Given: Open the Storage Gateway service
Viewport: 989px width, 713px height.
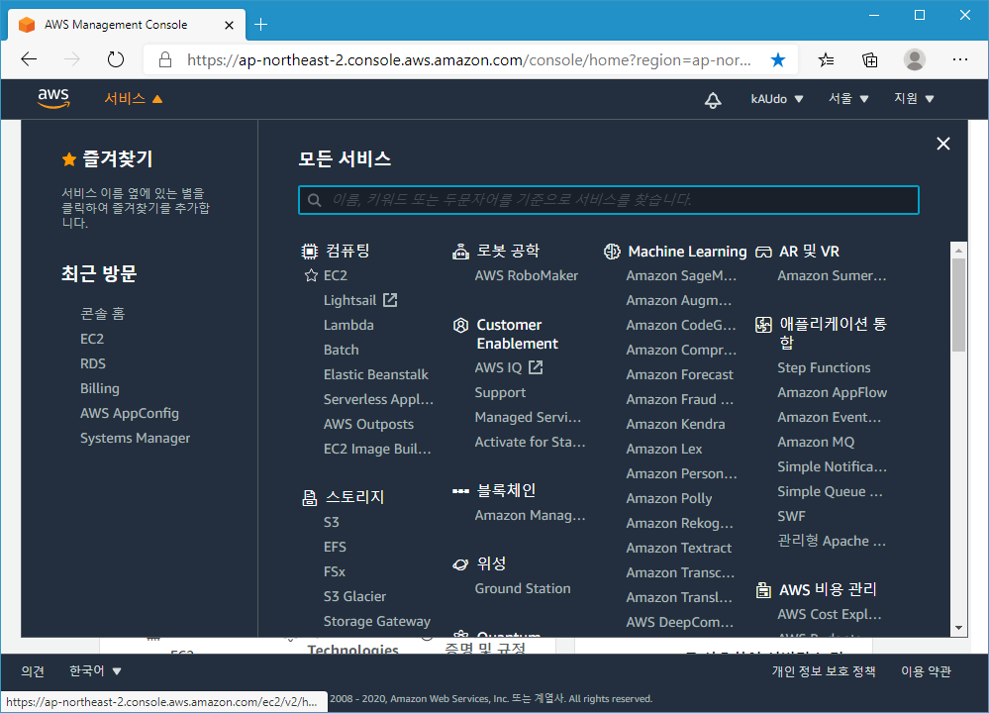Looking at the screenshot, I should (x=377, y=622).
